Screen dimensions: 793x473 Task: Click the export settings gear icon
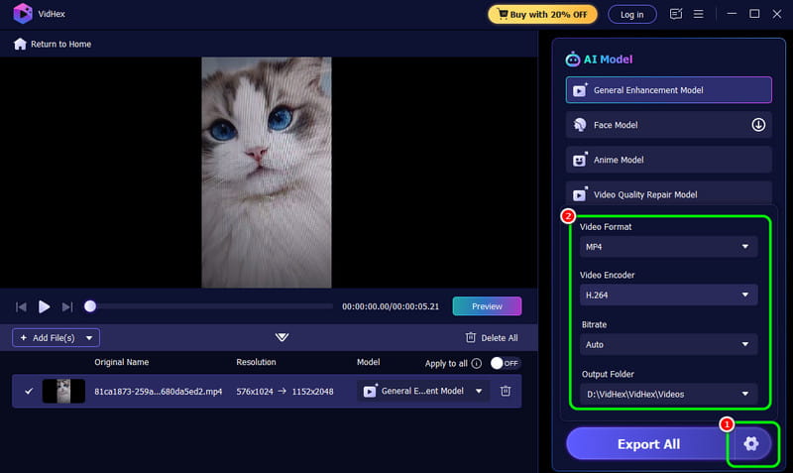pyautogui.click(x=750, y=443)
